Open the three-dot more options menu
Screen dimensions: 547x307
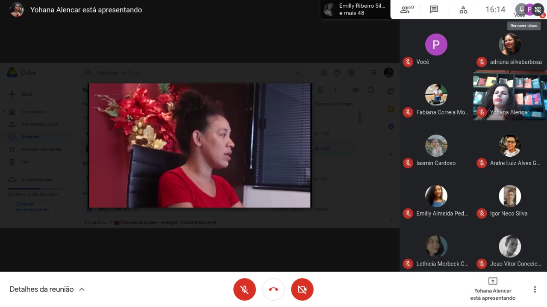pyautogui.click(x=535, y=289)
